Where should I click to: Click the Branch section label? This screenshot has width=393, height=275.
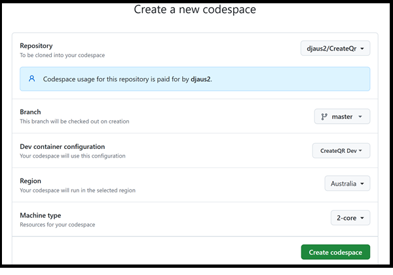tap(32, 112)
